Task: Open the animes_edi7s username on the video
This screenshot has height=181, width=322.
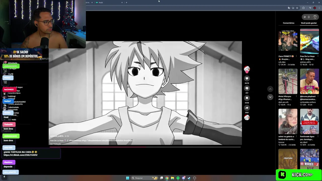Action: [x=57, y=136]
